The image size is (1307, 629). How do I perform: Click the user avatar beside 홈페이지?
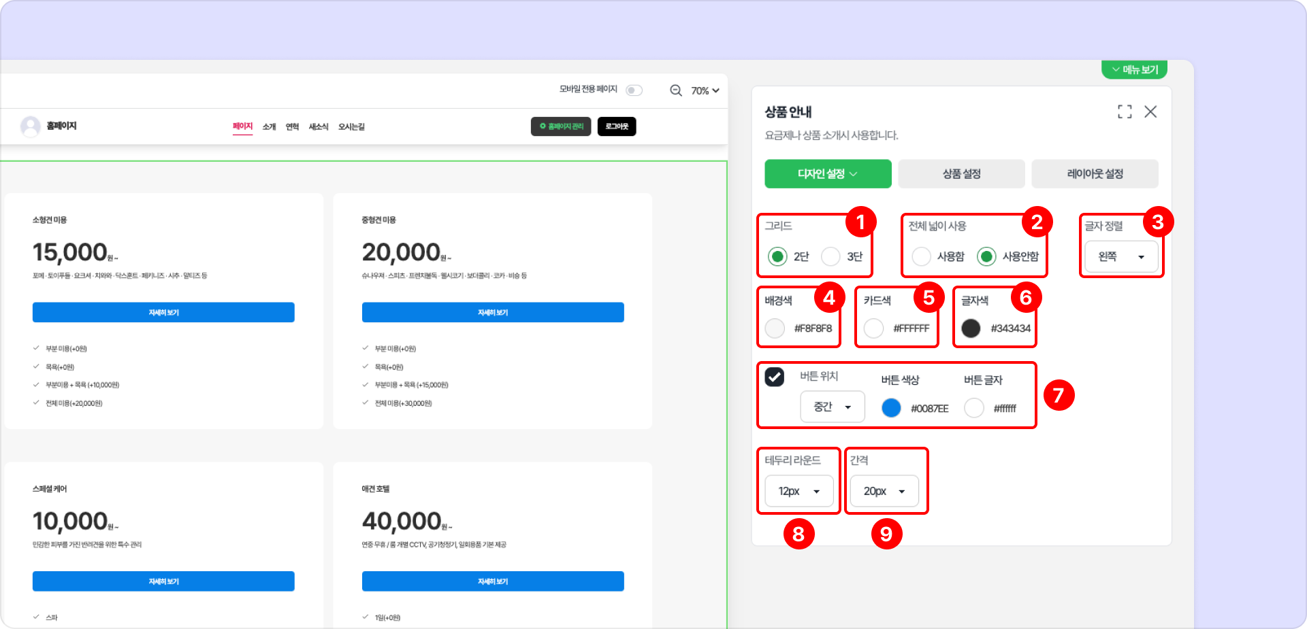tap(31, 126)
